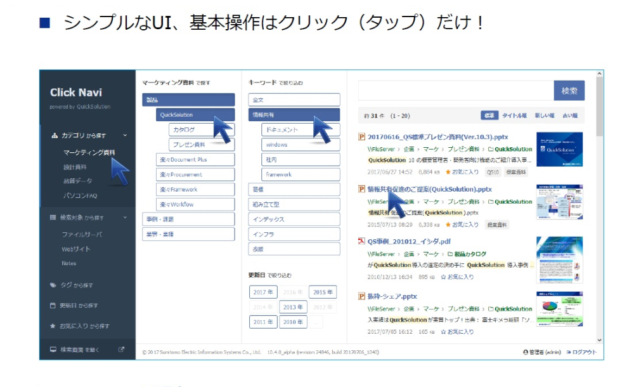The image size is (634, 387).
Task: Open thumbnail of 20170616_QS標準プレゼン資料 result
Action: click(560, 149)
